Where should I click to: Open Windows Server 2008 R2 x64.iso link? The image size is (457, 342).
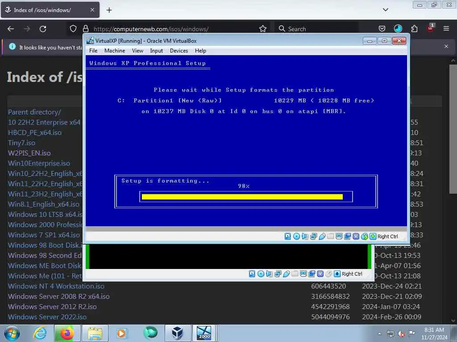(58, 296)
